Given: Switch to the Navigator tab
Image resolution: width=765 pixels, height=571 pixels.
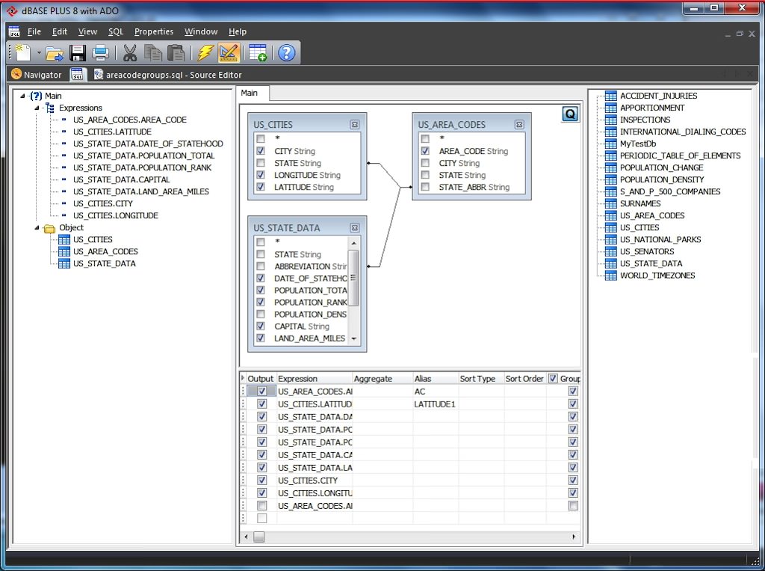Looking at the screenshot, I should (37, 75).
